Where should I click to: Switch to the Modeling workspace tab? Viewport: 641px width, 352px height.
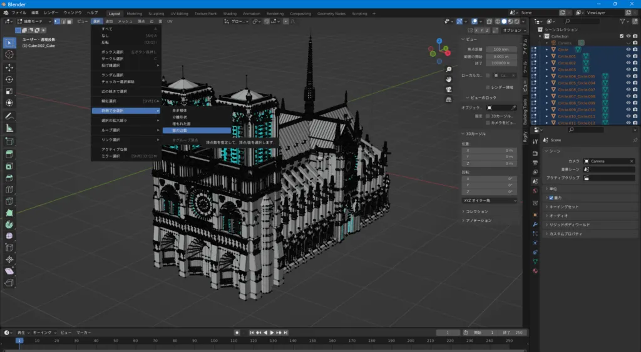pyautogui.click(x=134, y=14)
